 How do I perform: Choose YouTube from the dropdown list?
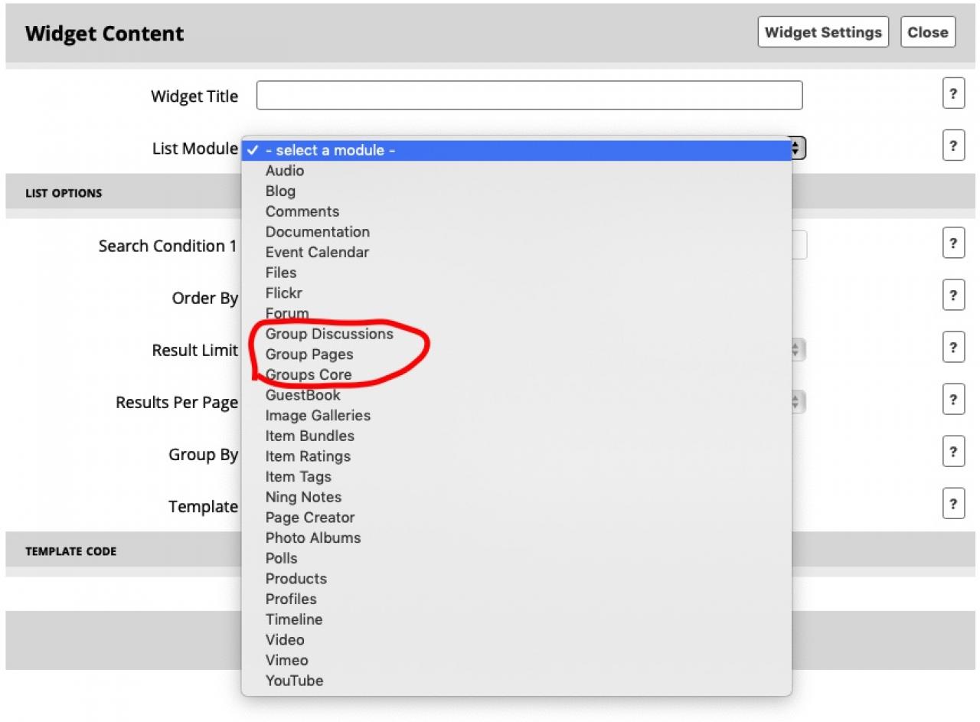click(x=294, y=681)
